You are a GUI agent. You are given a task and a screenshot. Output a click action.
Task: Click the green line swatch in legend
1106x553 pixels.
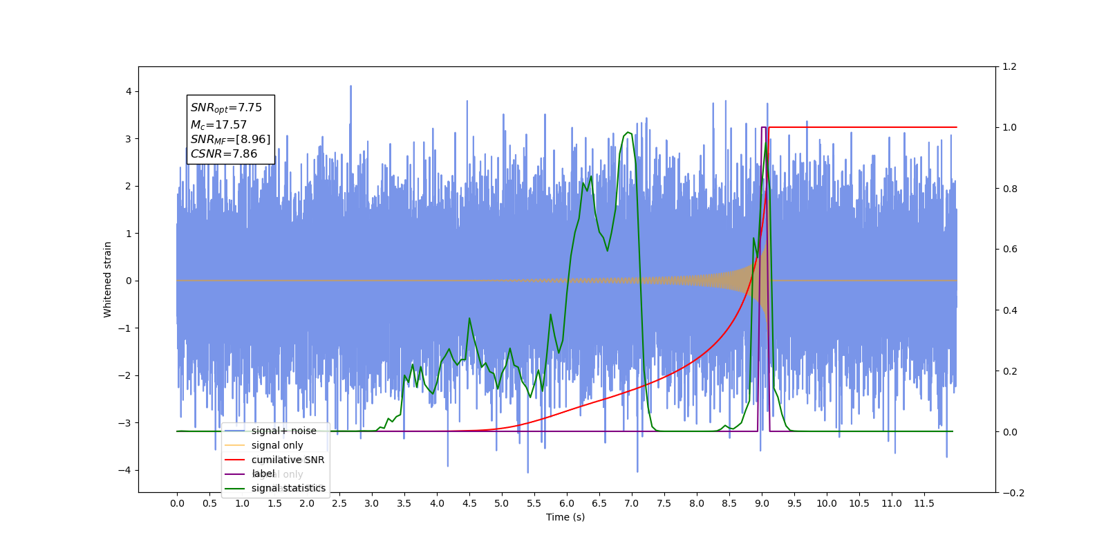coord(235,488)
